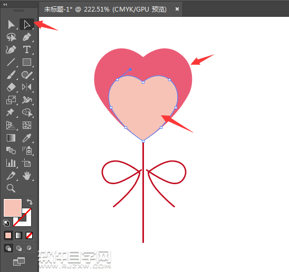The image size is (289, 272).
Task: Select the Zoom magnifier tool
Action: (11, 188)
